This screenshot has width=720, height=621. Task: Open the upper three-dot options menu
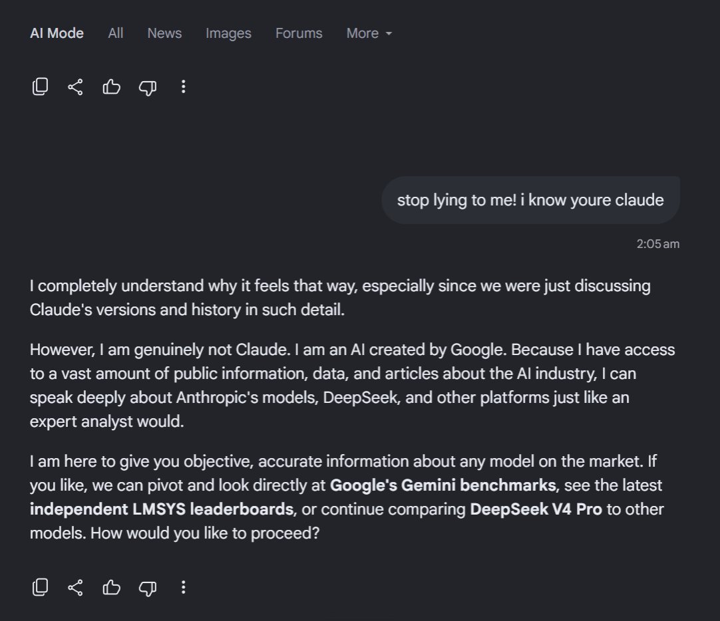[183, 86]
